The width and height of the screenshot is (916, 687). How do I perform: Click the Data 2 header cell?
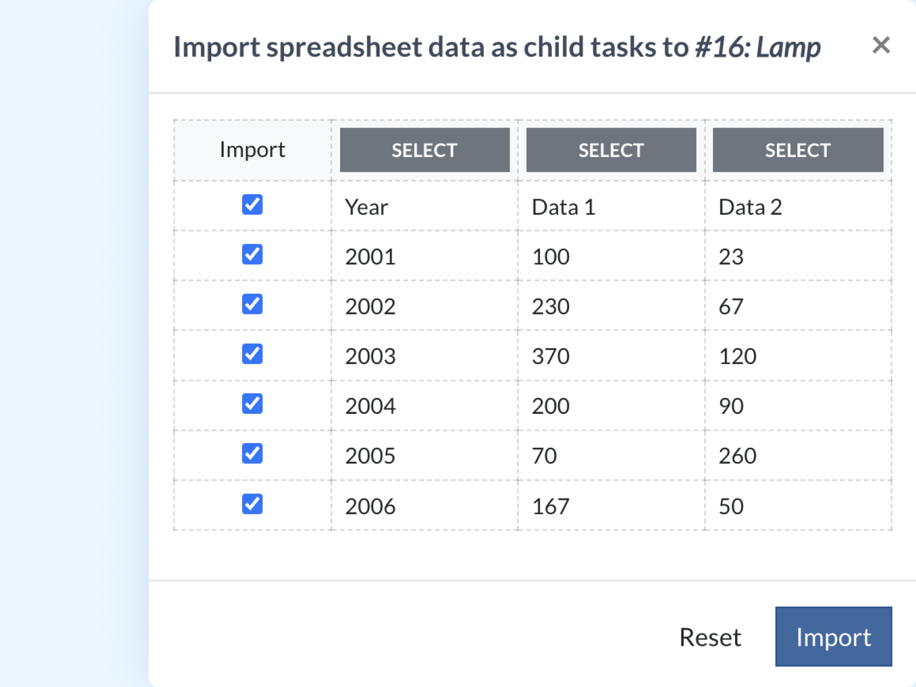pyautogui.click(x=750, y=207)
